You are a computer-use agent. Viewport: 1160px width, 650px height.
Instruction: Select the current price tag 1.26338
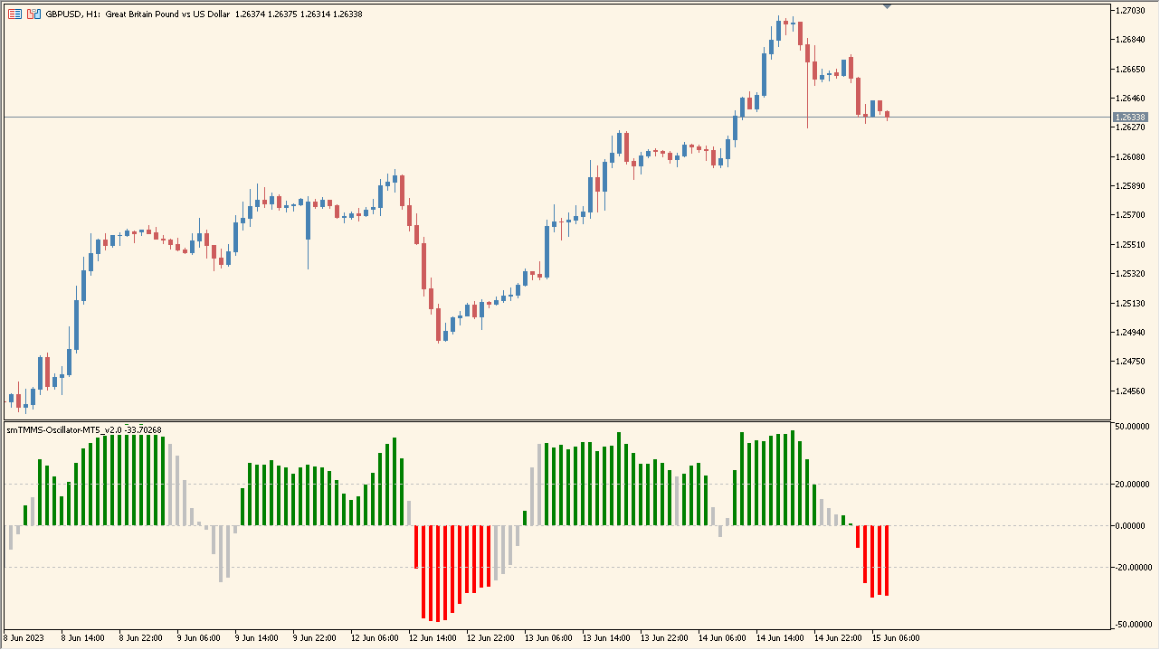(1133, 117)
